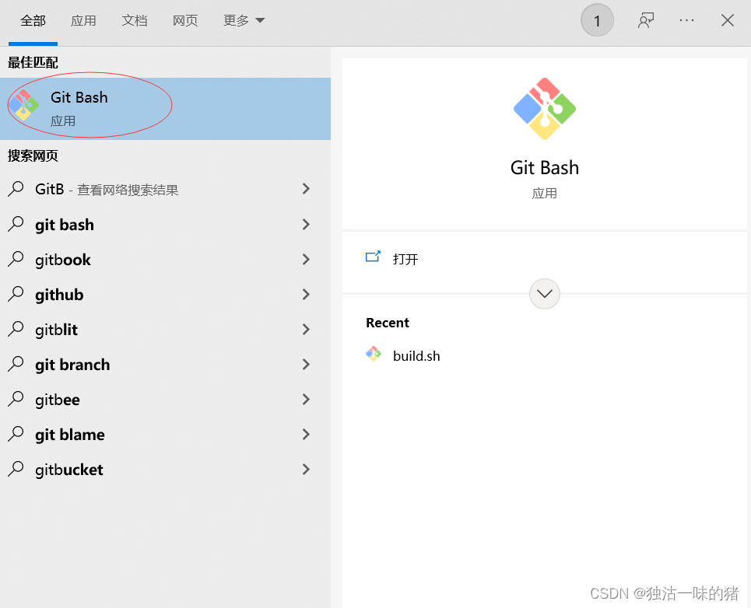
Task: Select the GitB web search suggestion
Action: [165, 190]
